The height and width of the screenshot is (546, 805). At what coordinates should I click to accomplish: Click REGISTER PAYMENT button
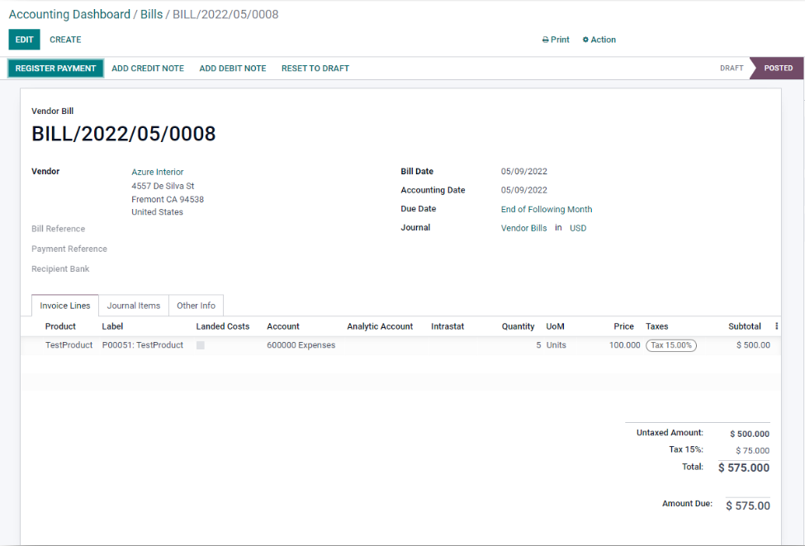tap(55, 69)
